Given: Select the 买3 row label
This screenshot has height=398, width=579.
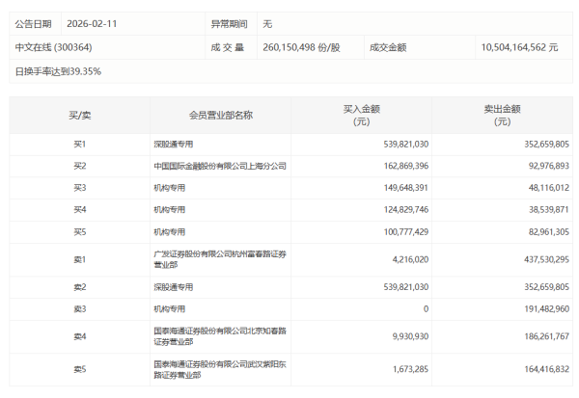Looking at the screenshot, I should click(x=80, y=188).
